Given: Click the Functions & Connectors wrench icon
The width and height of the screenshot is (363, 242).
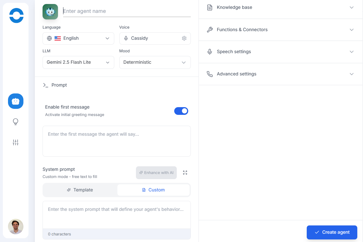Looking at the screenshot, I should [x=210, y=30].
